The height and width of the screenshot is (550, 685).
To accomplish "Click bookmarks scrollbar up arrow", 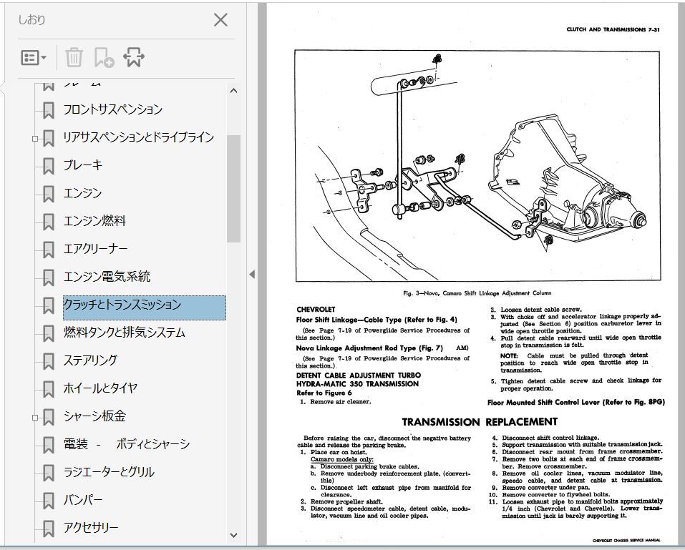I will (234, 91).
